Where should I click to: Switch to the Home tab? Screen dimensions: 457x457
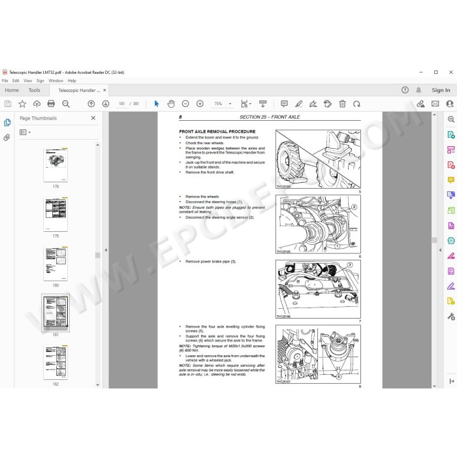(x=12, y=90)
